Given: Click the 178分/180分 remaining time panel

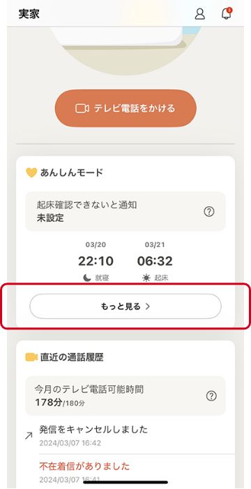Looking at the screenshot, I should click(125, 396).
